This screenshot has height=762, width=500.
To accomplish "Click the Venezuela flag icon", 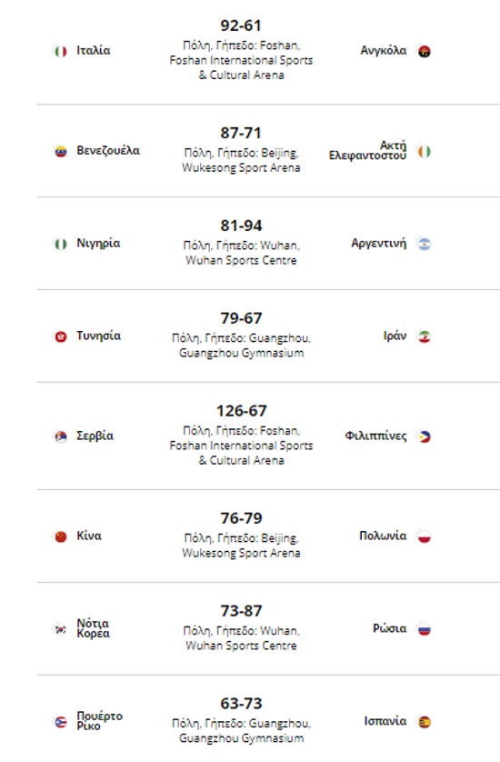I will 60,151.
